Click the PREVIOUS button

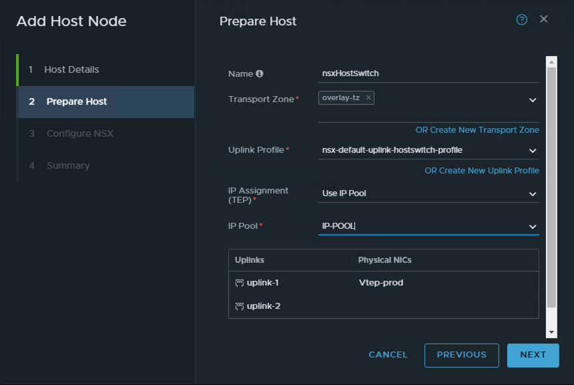click(x=462, y=356)
